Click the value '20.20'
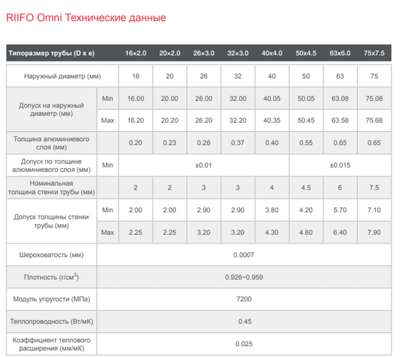Viewport: 415px width, 358px height. click(x=170, y=120)
